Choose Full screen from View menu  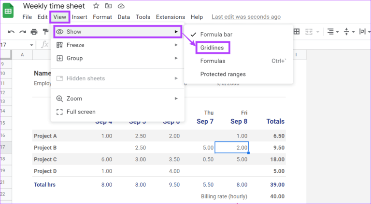(81, 112)
